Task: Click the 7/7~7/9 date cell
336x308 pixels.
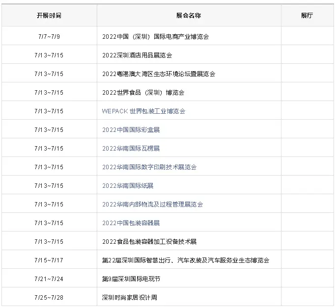Action: [49, 37]
